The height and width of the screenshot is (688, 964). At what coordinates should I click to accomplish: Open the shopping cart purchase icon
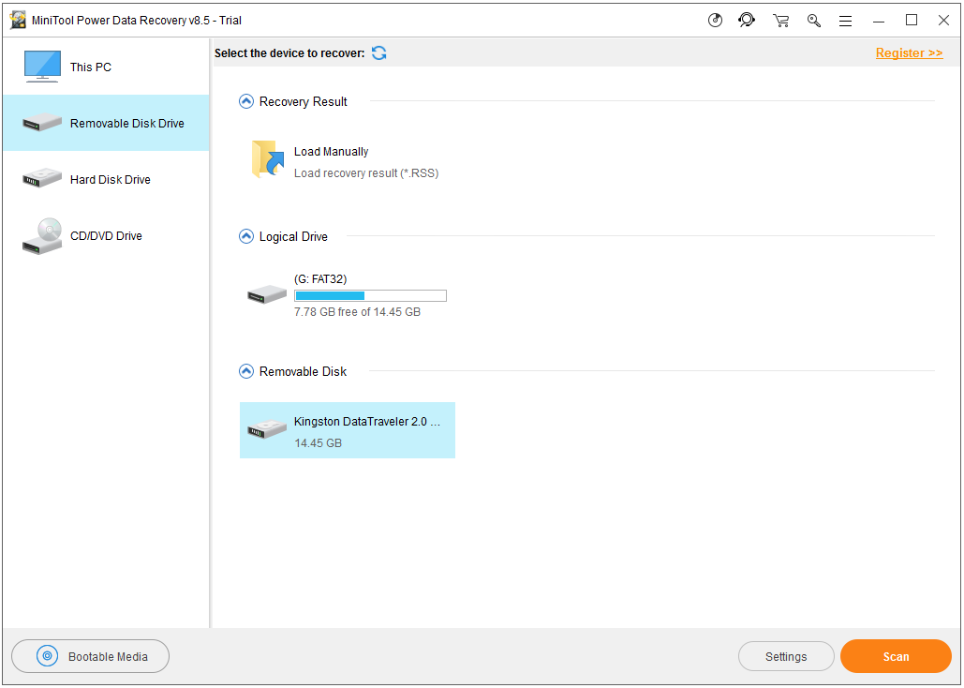click(780, 21)
